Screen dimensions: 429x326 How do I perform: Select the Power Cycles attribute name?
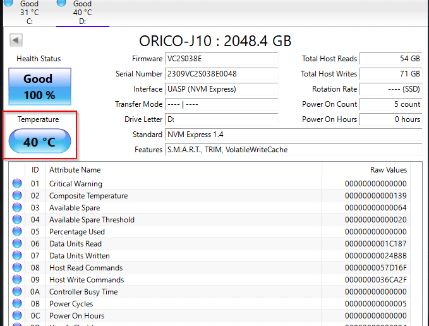click(71, 304)
